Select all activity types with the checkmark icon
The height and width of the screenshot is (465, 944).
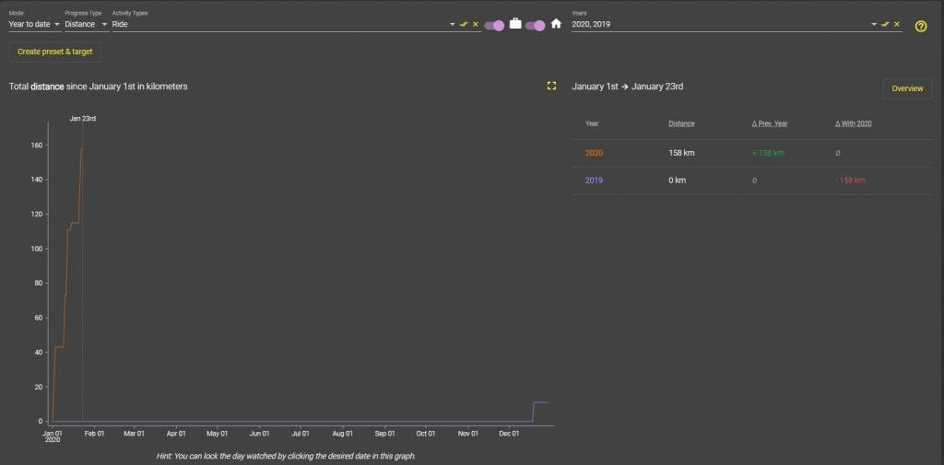pyautogui.click(x=465, y=24)
